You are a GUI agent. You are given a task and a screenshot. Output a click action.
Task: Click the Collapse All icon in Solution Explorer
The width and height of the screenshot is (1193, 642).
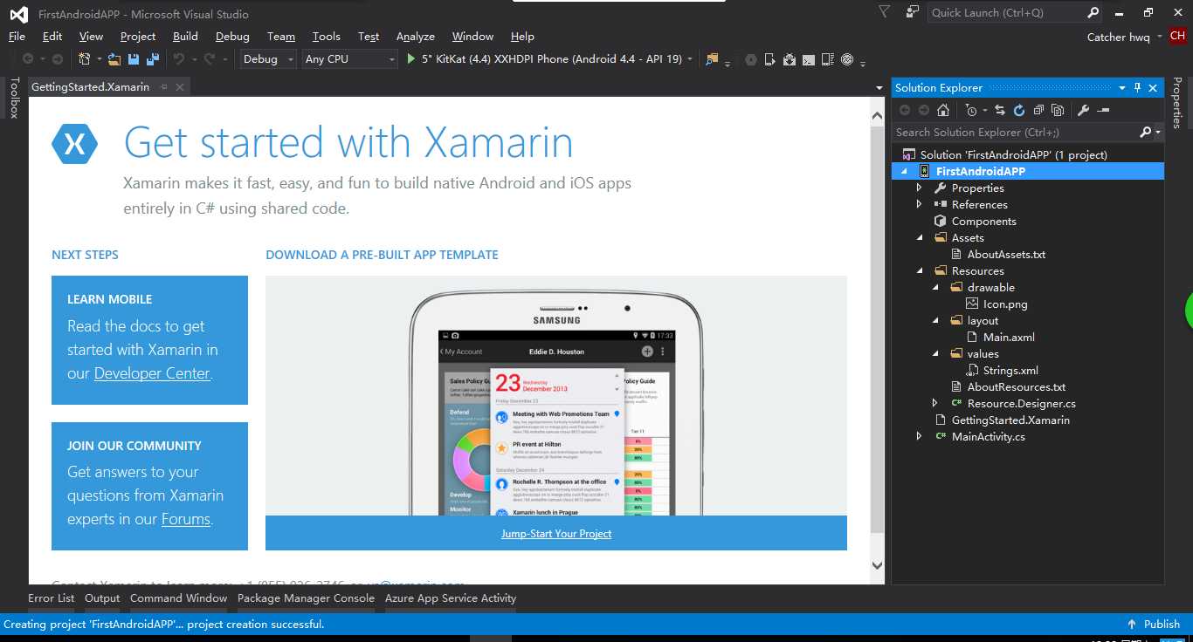1038,110
